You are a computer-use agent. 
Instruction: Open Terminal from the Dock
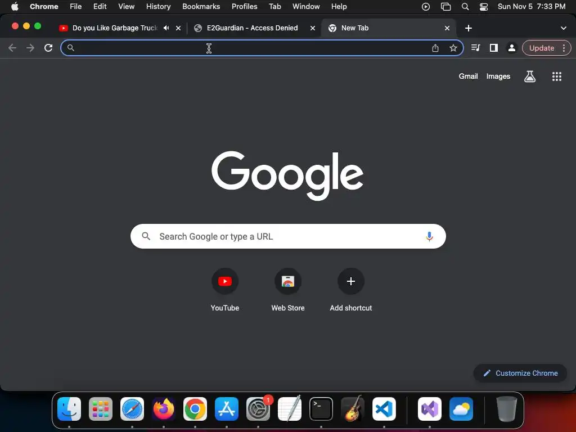tap(321, 409)
